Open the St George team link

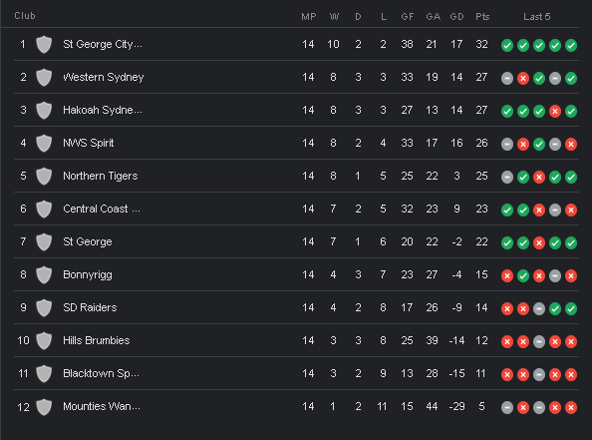(x=88, y=241)
